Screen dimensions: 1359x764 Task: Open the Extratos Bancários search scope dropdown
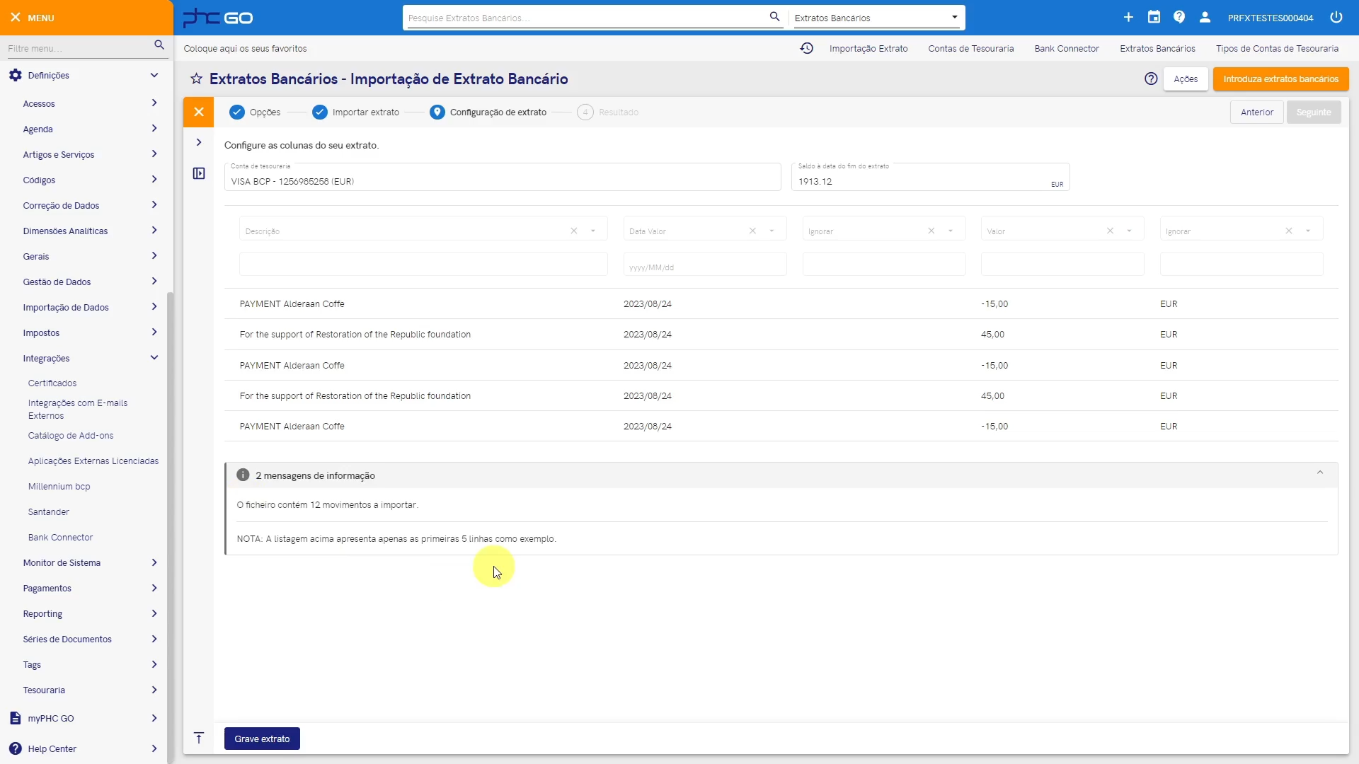point(954,17)
